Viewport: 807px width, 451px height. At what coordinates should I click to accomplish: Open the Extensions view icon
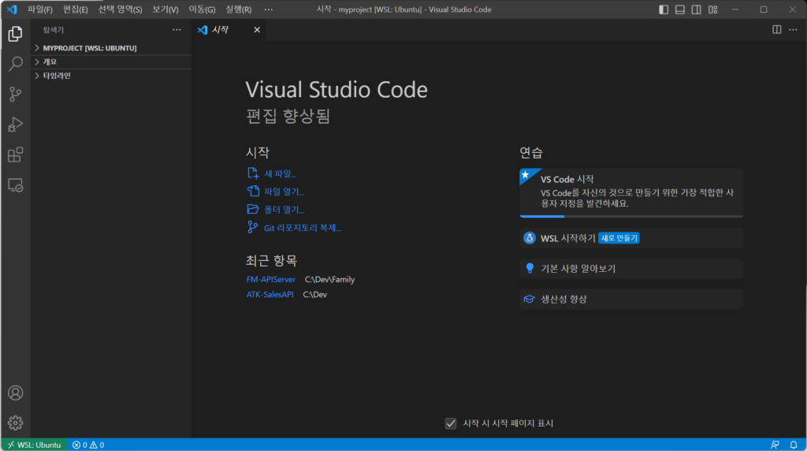click(x=16, y=155)
